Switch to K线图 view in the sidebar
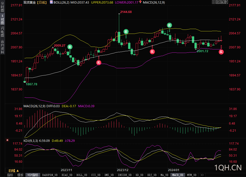 click(x=2, y=19)
